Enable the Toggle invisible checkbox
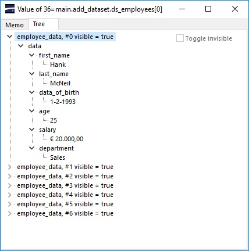This screenshot has width=249, height=251. pyautogui.click(x=180, y=38)
